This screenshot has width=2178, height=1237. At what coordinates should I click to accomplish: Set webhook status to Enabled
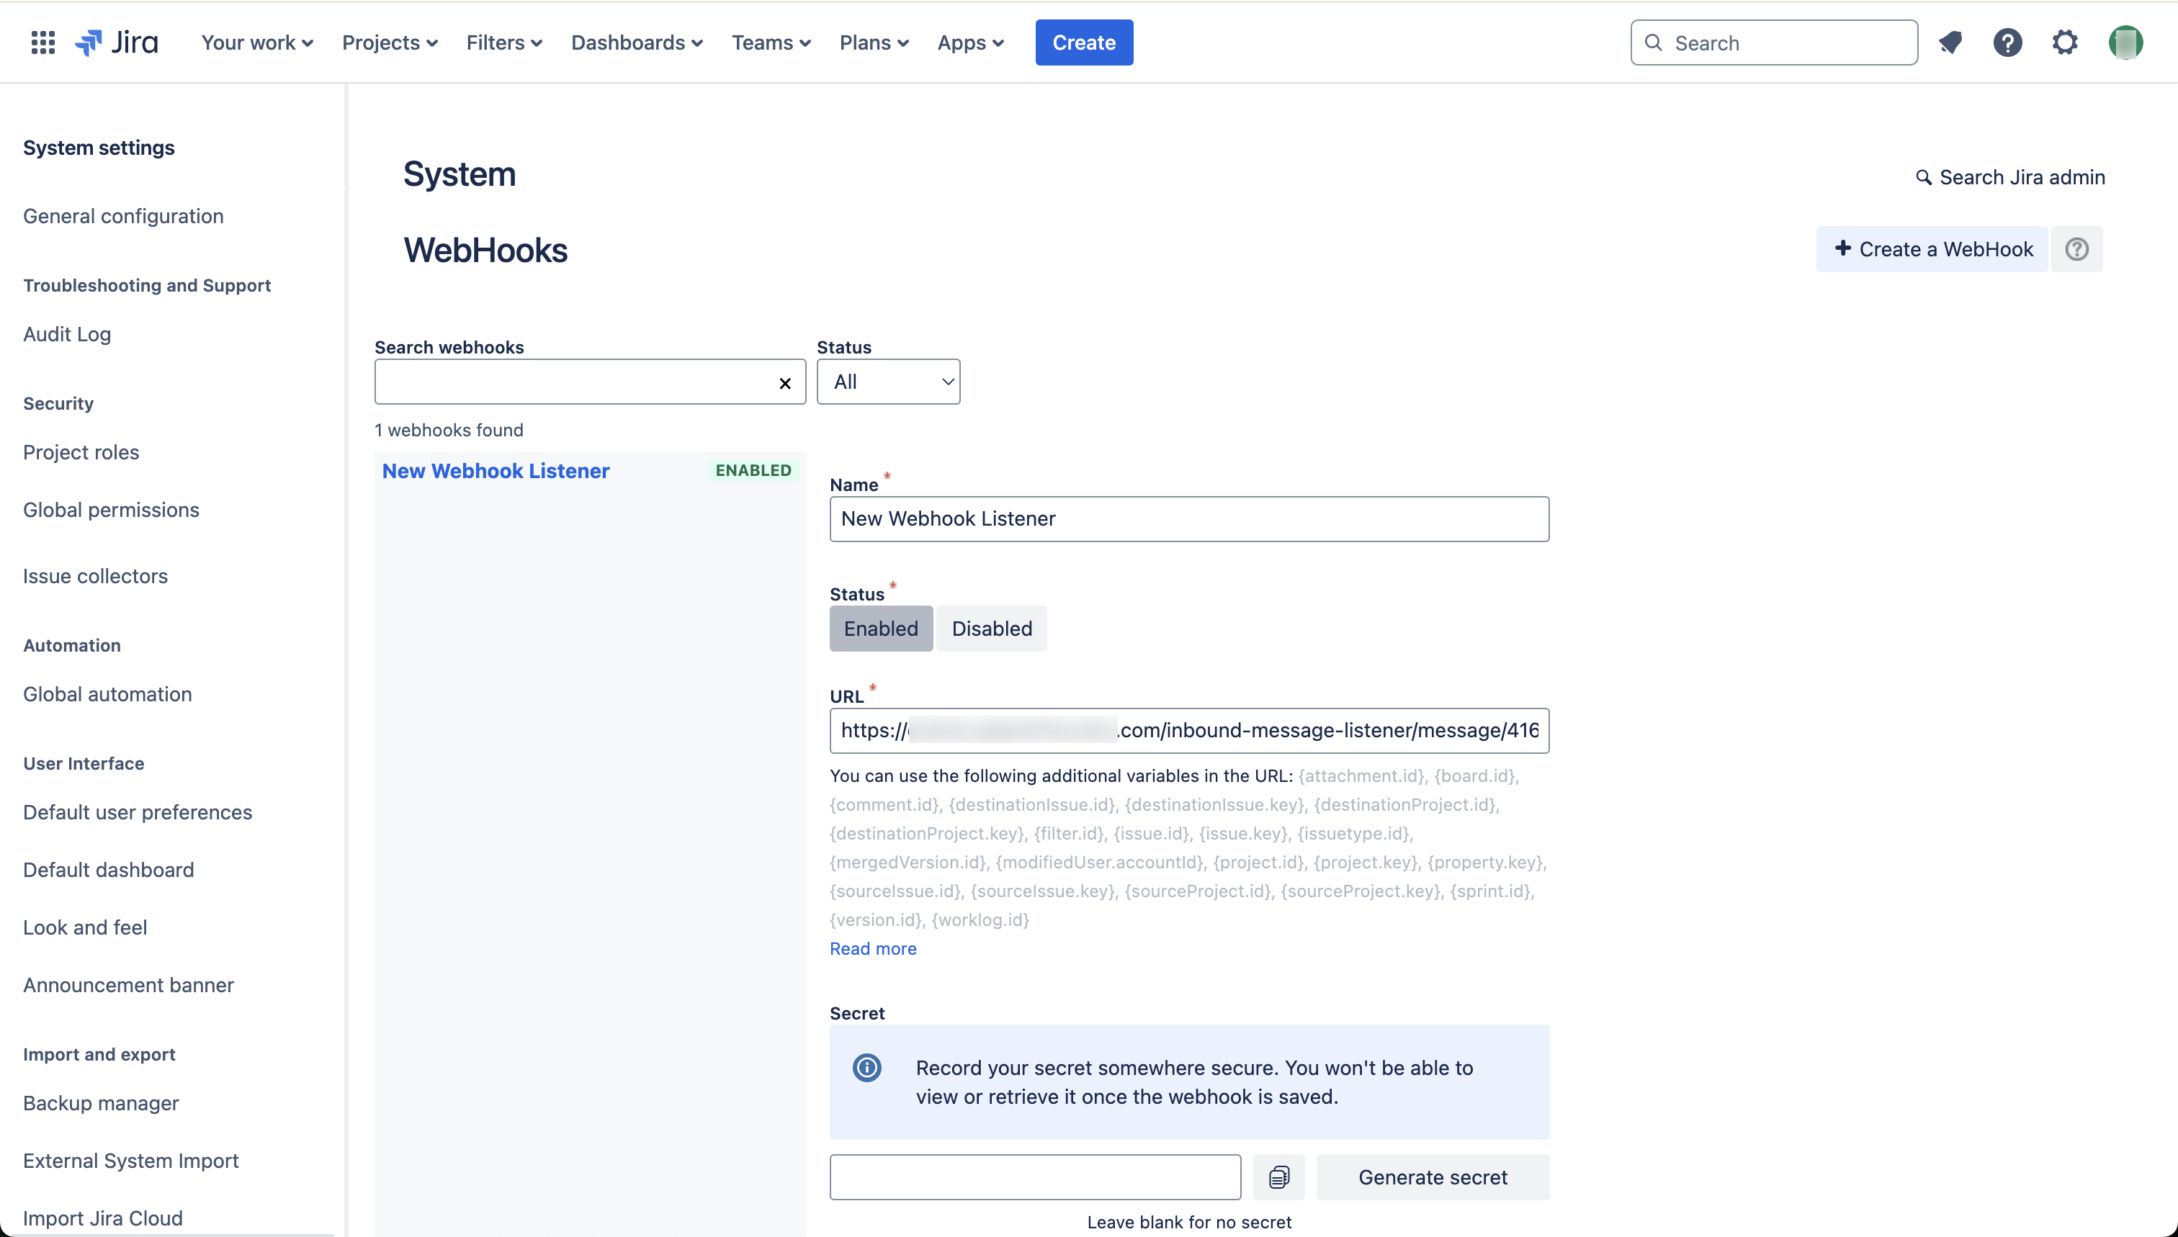click(882, 629)
